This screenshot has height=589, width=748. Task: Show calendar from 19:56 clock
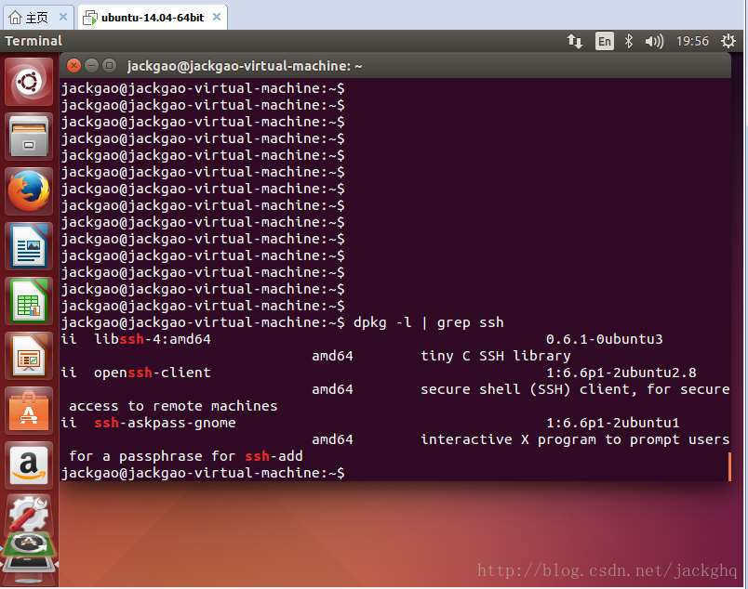click(692, 41)
